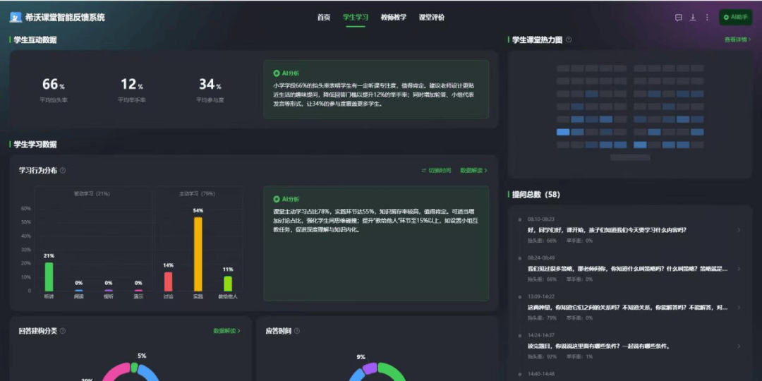Open the three-dot more options menu
This screenshot has width=762, height=381.
click(707, 18)
